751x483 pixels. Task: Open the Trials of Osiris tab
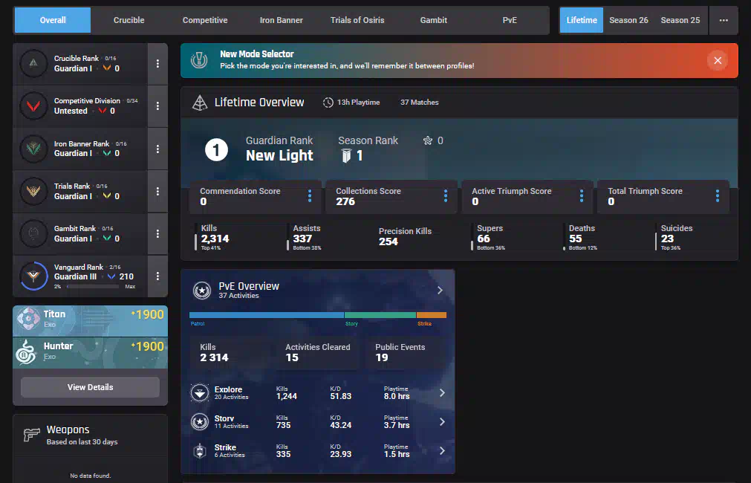click(357, 20)
